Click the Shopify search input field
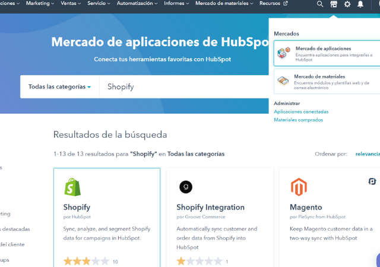380x267 pixels. [184, 87]
